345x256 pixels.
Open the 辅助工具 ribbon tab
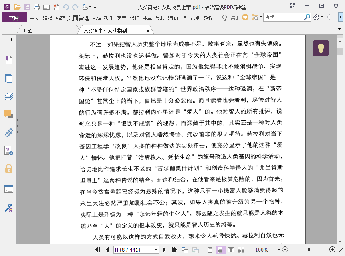click(x=178, y=18)
